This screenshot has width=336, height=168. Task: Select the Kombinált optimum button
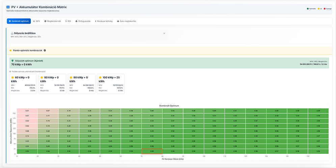click(x=19, y=21)
